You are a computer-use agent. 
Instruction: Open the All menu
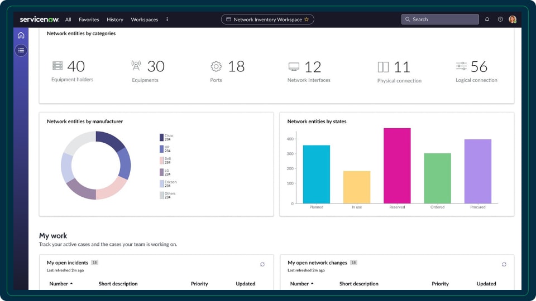click(x=68, y=20)
